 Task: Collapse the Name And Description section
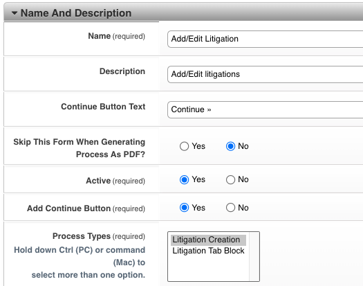(15, 13)
